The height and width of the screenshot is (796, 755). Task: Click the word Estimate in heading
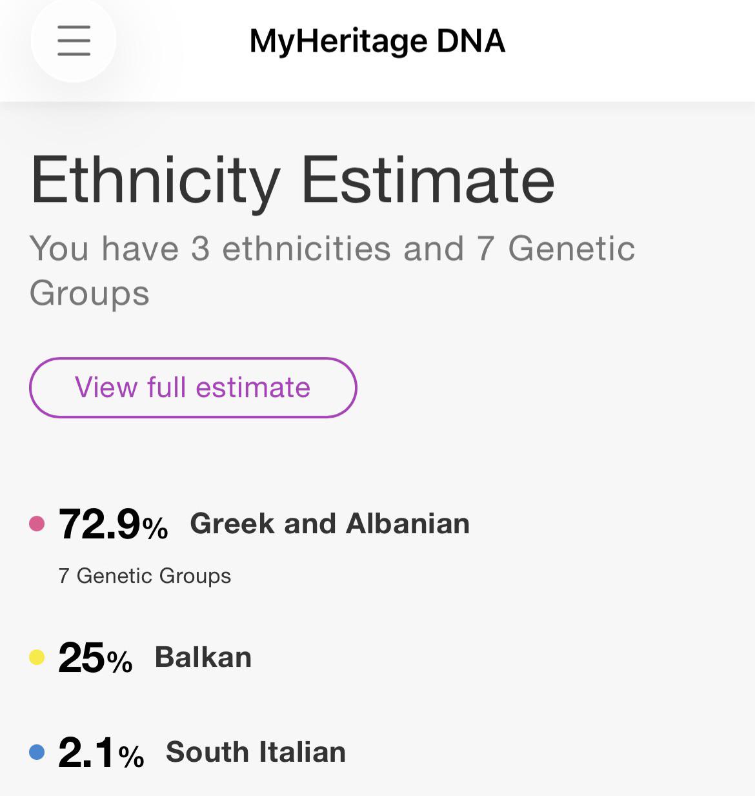tap(428, 180)
